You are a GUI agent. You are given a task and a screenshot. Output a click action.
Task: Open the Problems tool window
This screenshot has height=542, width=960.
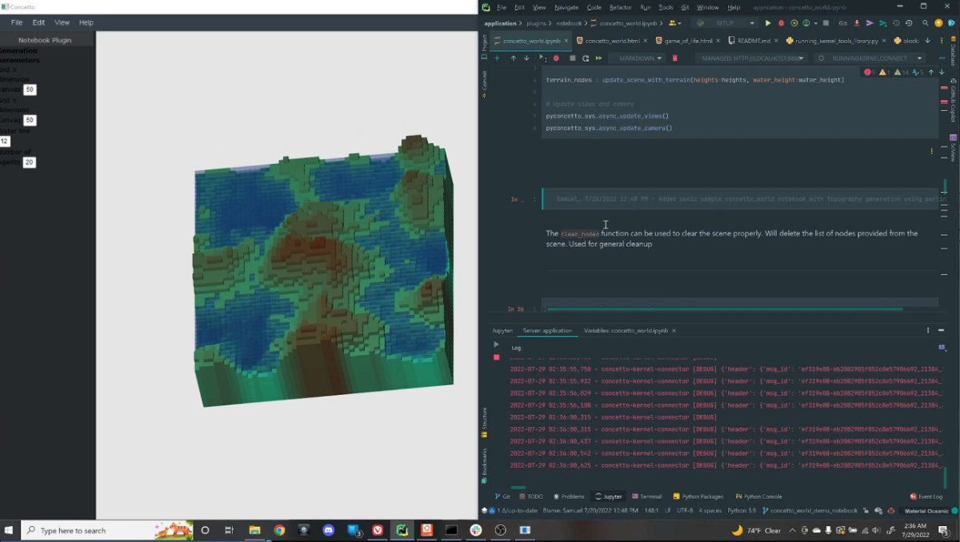click(569, 496)
